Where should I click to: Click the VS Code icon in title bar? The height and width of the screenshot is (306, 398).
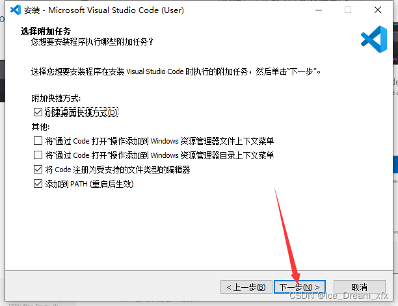click(16, 10)
